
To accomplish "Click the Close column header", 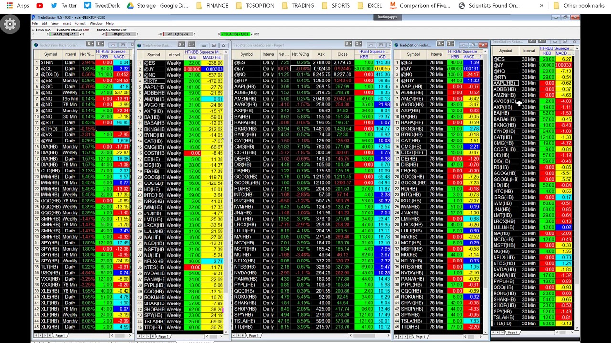I will 342,54.
